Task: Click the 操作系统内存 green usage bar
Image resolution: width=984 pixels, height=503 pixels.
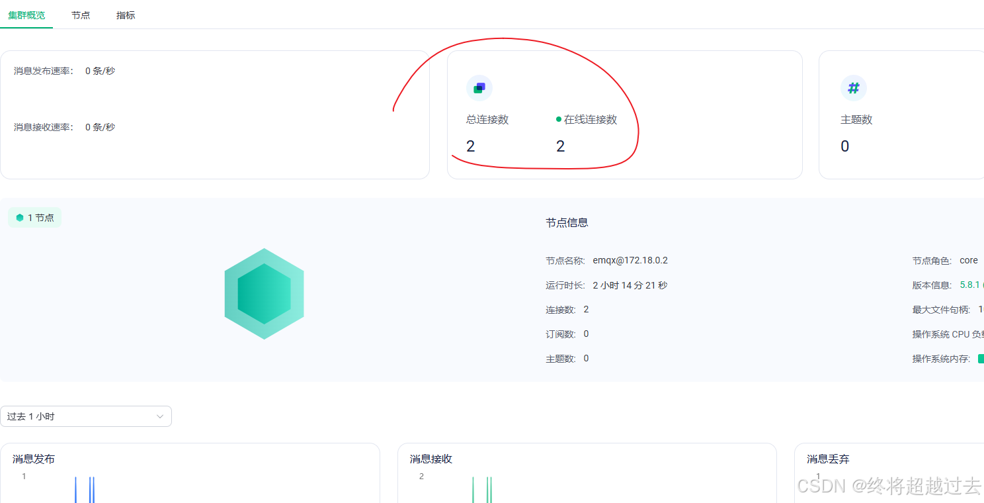Action: pyautogui.click(x=981, y=359)
